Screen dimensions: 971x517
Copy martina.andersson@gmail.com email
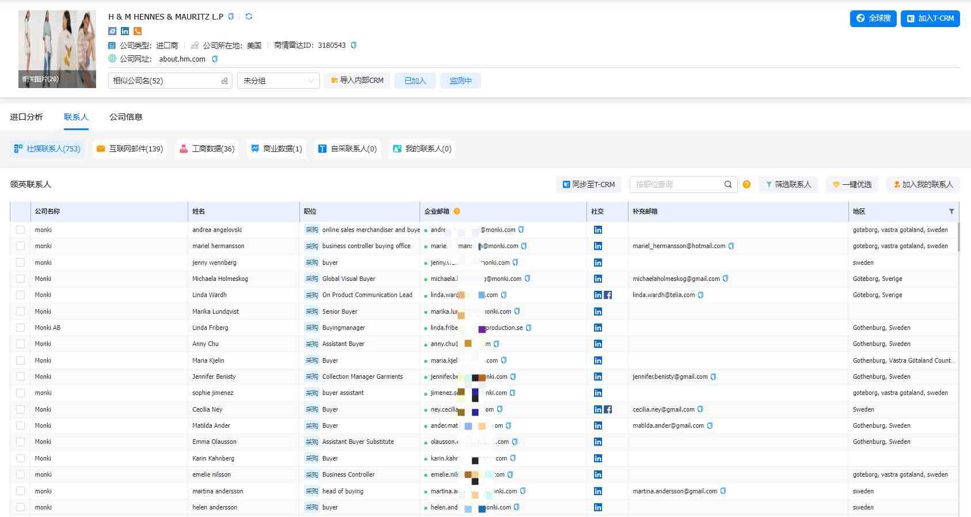723,491
